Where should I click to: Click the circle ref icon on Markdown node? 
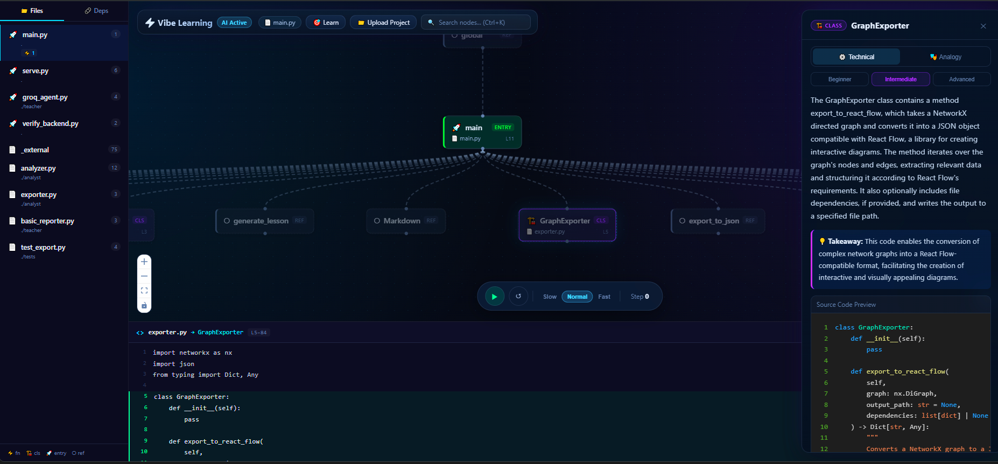[x=377, y=221]
